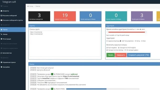The width and height of the screenshot is (160, 90).
Task: Click the Группы panel header
Action: point(65,26)
